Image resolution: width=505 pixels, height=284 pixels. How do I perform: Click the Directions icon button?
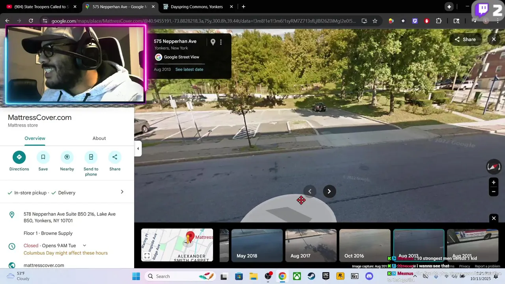pos(19,157)
